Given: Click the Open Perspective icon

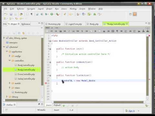Looking at the screenshot, I should [130, 14].
